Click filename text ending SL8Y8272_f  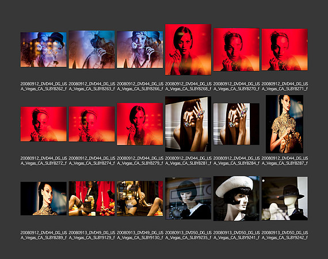[44, 161]
